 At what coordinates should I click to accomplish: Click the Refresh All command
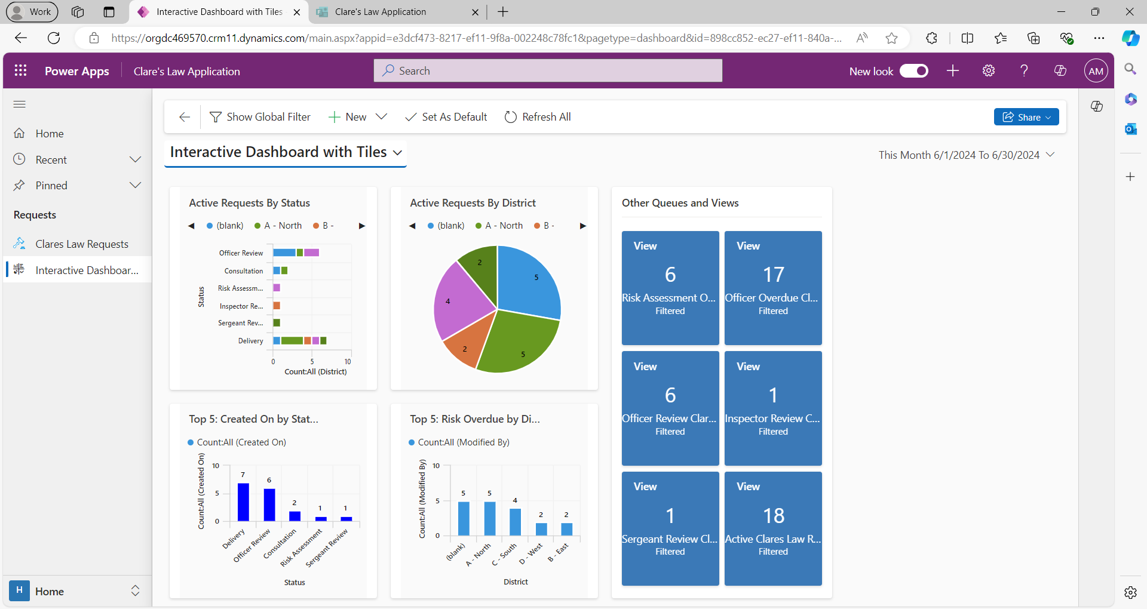538,117
